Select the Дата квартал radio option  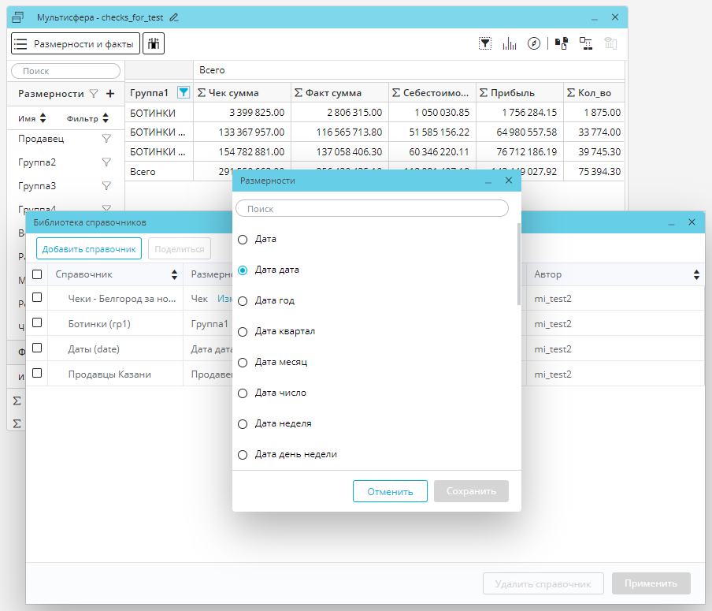point(243,332)
